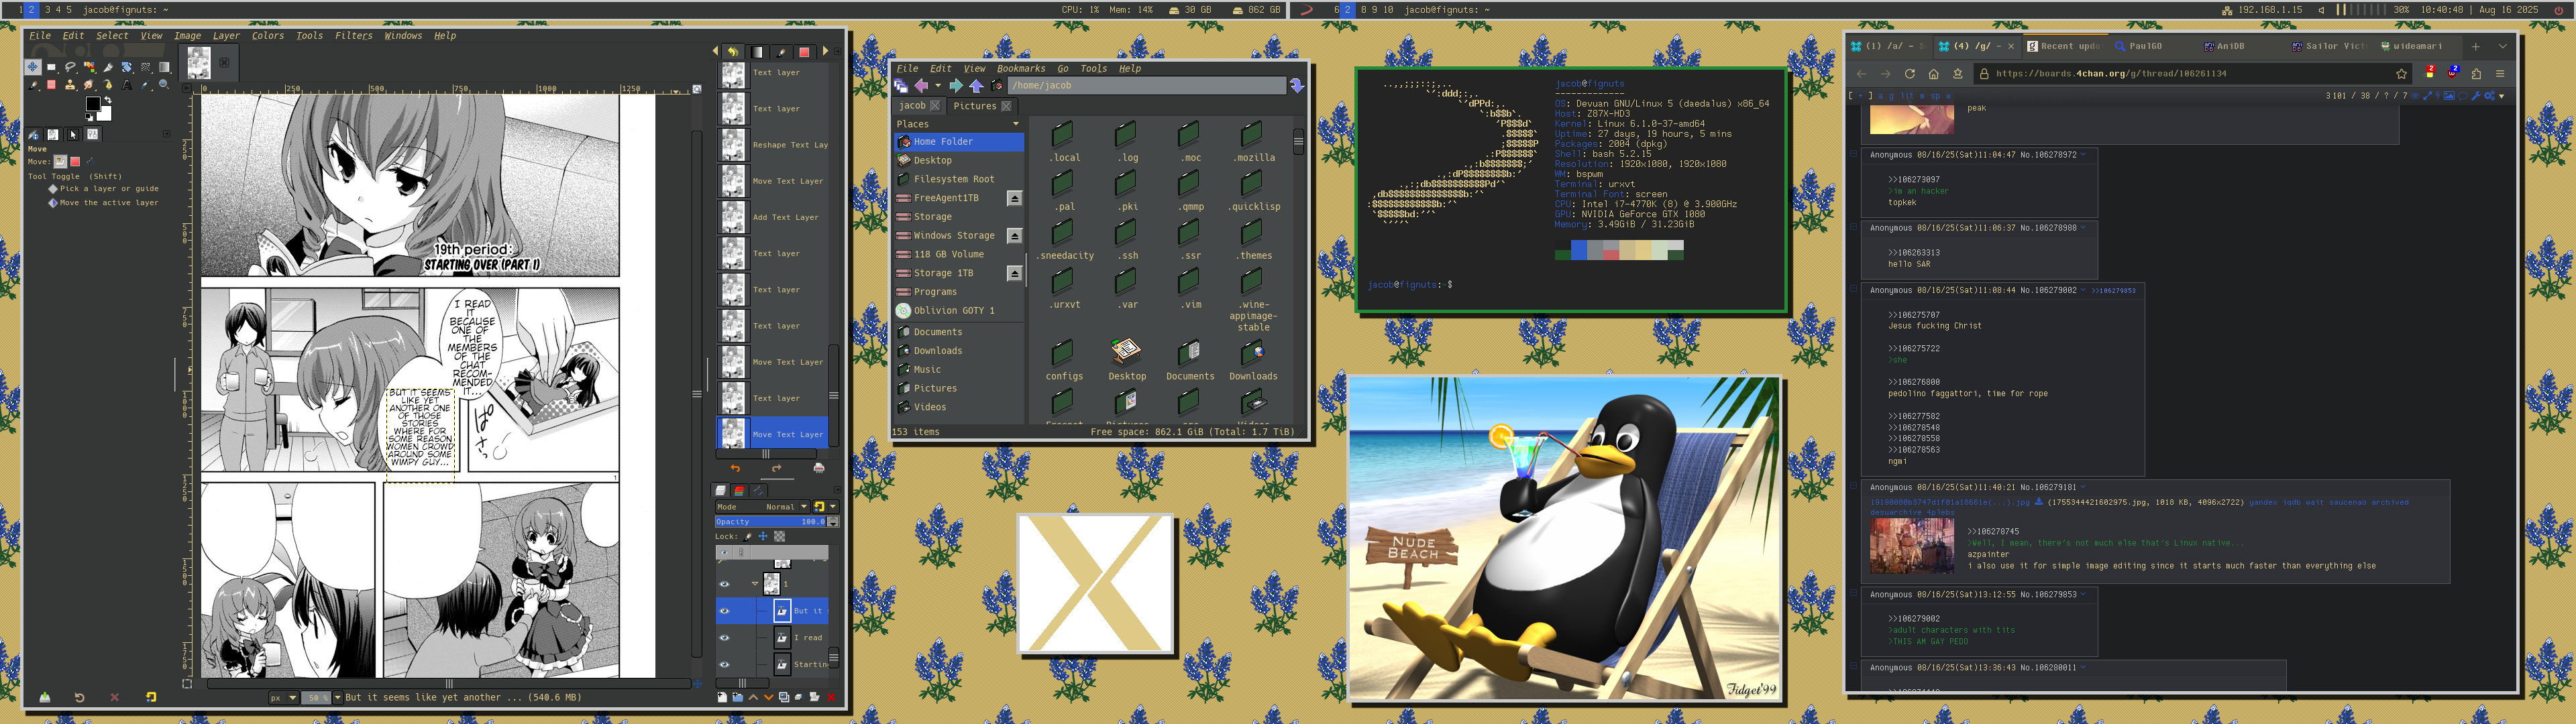Go up to parent folder arrow
Image resolution: width=2576 pixels, height=724 pixels.
tap(976, 86)
